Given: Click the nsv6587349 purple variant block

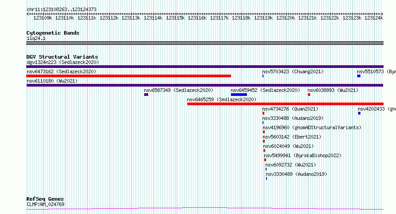Looking at the screenshot, I should [146, 95].
